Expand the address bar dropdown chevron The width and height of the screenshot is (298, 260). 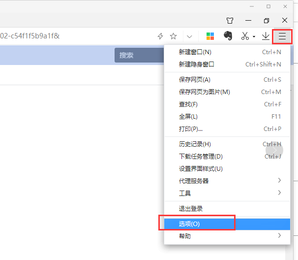point(189,36)
